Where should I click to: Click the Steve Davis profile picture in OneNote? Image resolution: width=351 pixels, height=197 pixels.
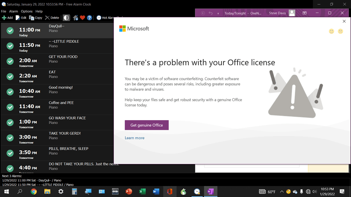pyautogui.click(x=292, y=13)
